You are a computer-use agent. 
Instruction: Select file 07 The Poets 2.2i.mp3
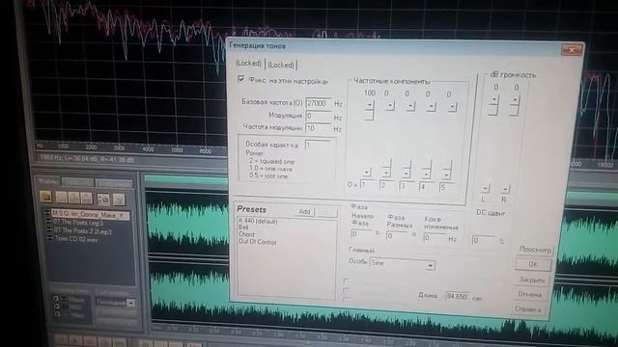pos(82,231)
